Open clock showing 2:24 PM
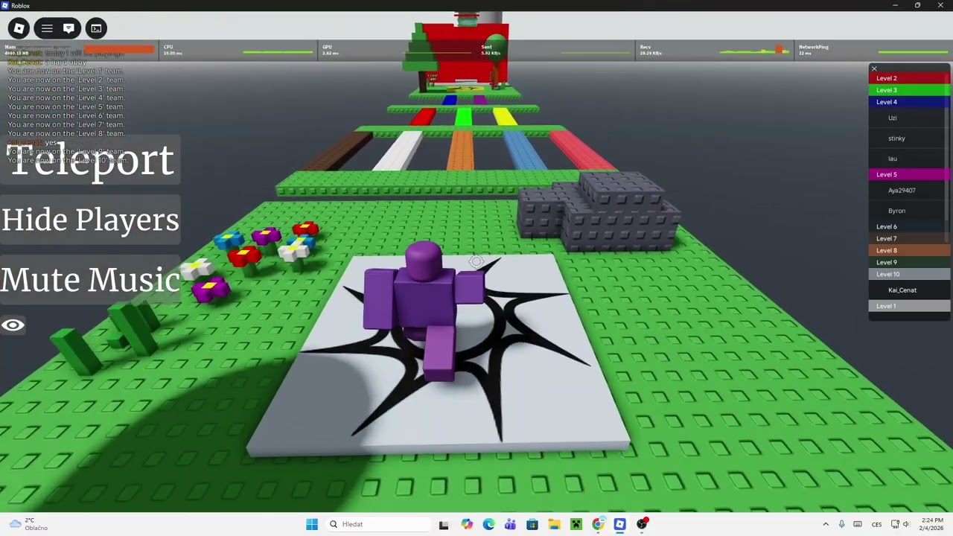 point(932,524)
